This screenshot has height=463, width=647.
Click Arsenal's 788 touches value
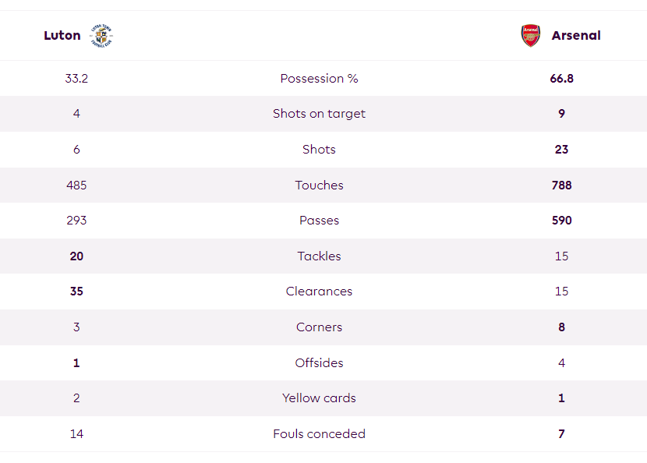click(x=561, y=185)
